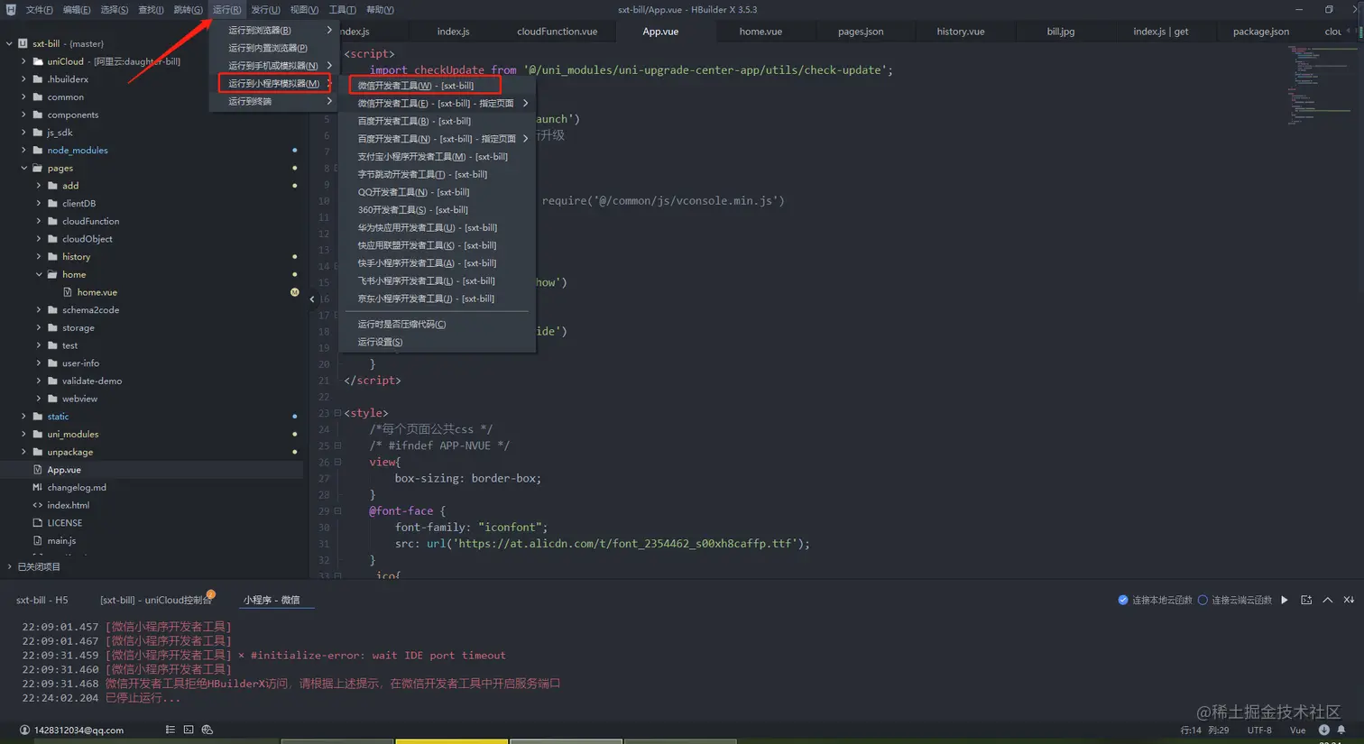Open terminal icon in bottom status bar

189,730
